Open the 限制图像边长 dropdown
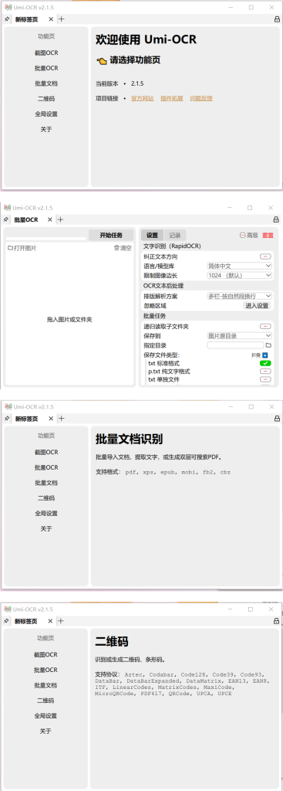 [240, 276]
